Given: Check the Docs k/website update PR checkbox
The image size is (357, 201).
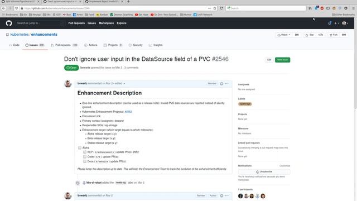Looking at the screenshot, I should pyautogui.click(x=85, y=161).
